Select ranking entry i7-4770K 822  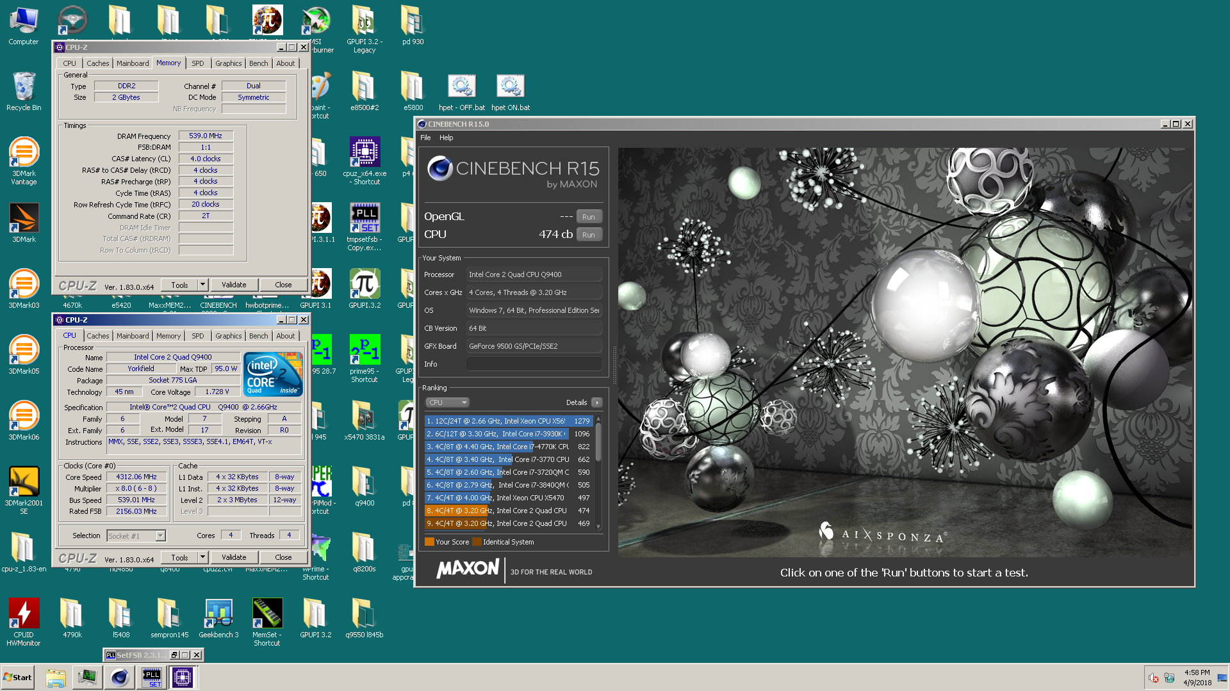click(509, 447)
